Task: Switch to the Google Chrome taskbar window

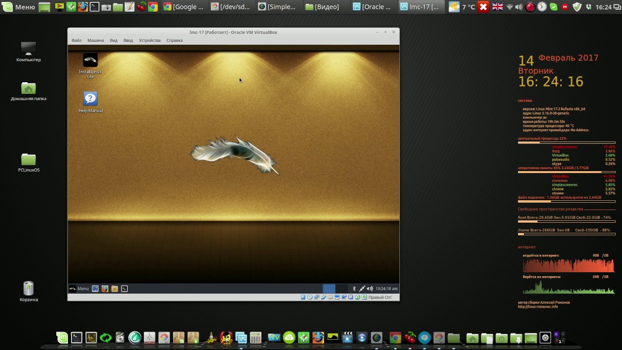Action: click(184, 7)
